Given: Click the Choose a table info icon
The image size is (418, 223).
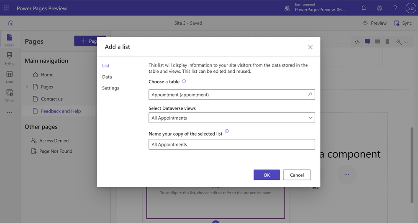Looking at the screenshot, I should coord(184,81).
